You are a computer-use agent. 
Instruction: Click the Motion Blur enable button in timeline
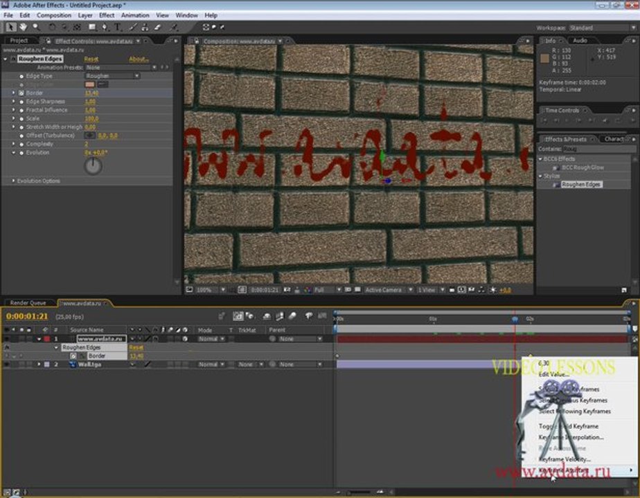coord(292,316)
